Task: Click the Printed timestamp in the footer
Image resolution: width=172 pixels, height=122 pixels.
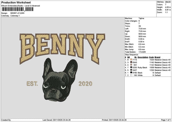Action: [x=114, y=120]
